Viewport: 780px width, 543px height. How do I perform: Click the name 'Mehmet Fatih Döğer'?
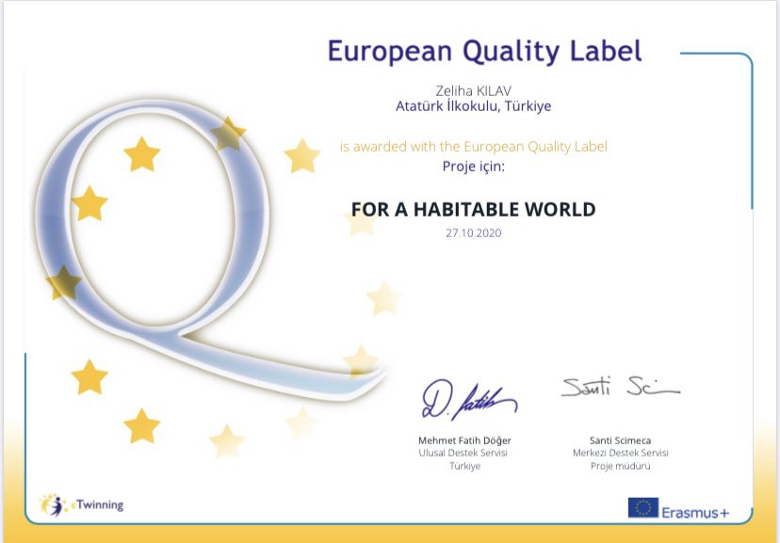pos(464,440)
